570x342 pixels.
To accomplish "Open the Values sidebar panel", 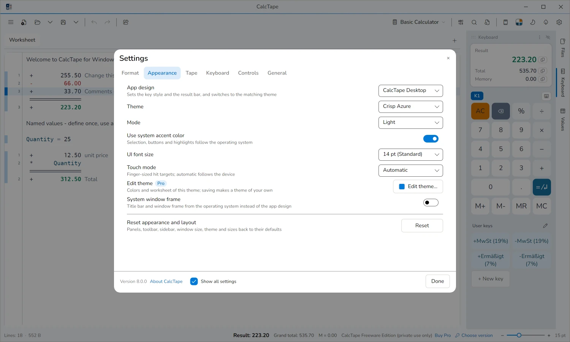I will 563,119.
